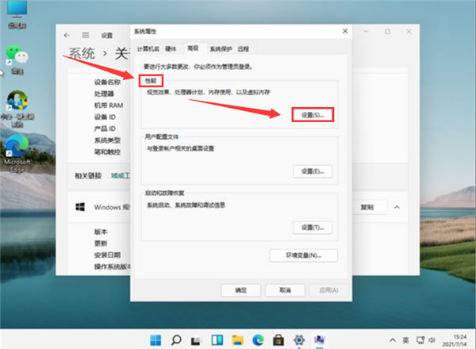Click 设置(S) under the 性能 section
Screen dimensions: 476x349
312,115
